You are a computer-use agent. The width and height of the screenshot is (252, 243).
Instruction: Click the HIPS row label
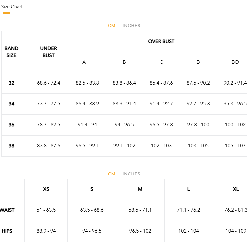pos(7,231)
